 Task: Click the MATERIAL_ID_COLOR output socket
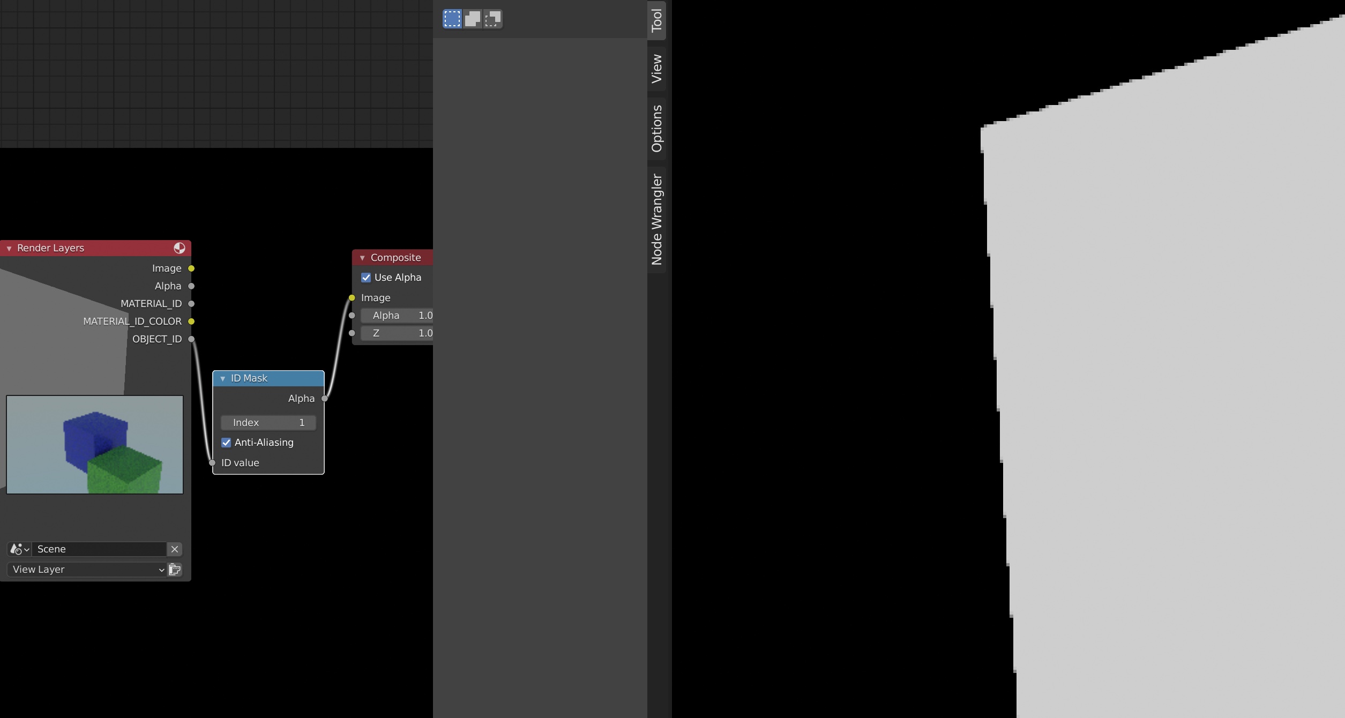[191, 321]
